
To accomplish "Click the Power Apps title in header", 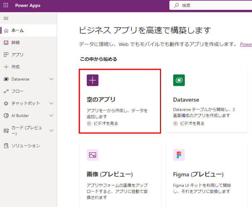I will [28, 5].
